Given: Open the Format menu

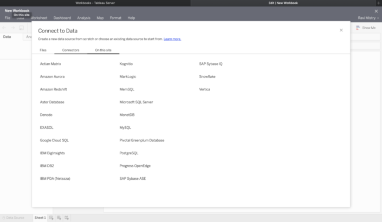Looking at the screenshot, I should [115, 18].
